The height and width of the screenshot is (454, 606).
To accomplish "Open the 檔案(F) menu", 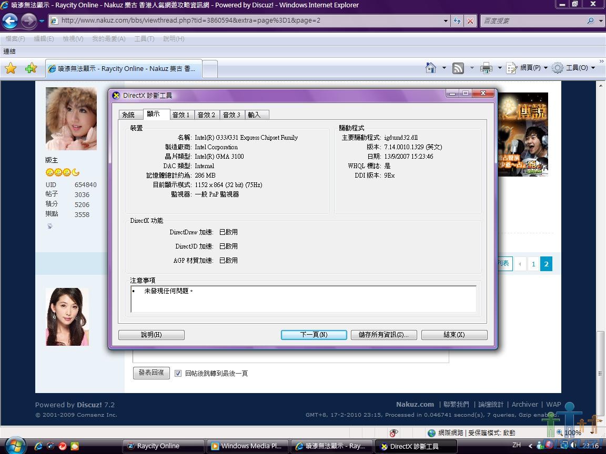I will click(x=15, y=38).
